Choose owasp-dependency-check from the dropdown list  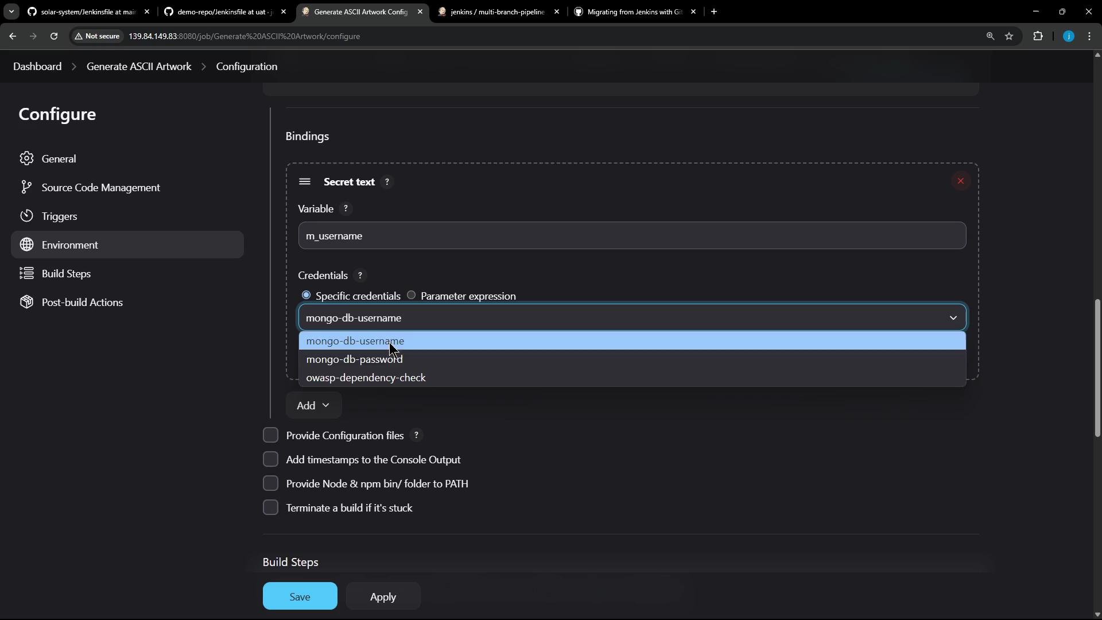632,378
